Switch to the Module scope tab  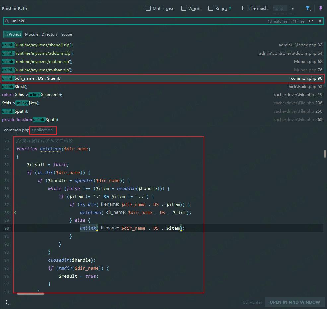point(32,34)
